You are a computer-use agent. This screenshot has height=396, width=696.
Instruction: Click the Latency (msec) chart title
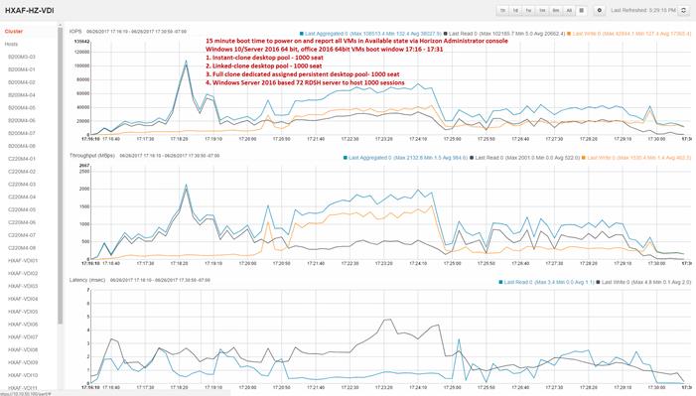pos(87,280)
